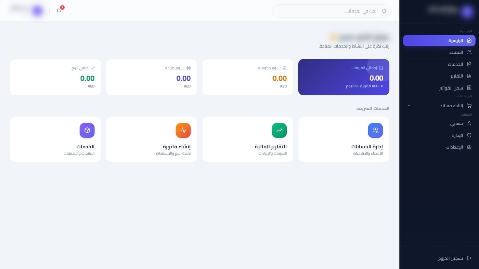The image size is (479, 269).
Task: Open the إدارة الحسابات quick service card
Action: [x=344, y=139]
